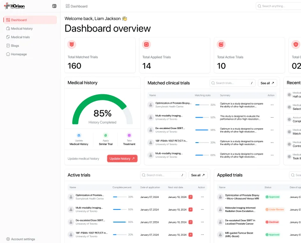Click the slash shortcut icon in Matched trials search
Screen dimensions: 301x243
252,83
